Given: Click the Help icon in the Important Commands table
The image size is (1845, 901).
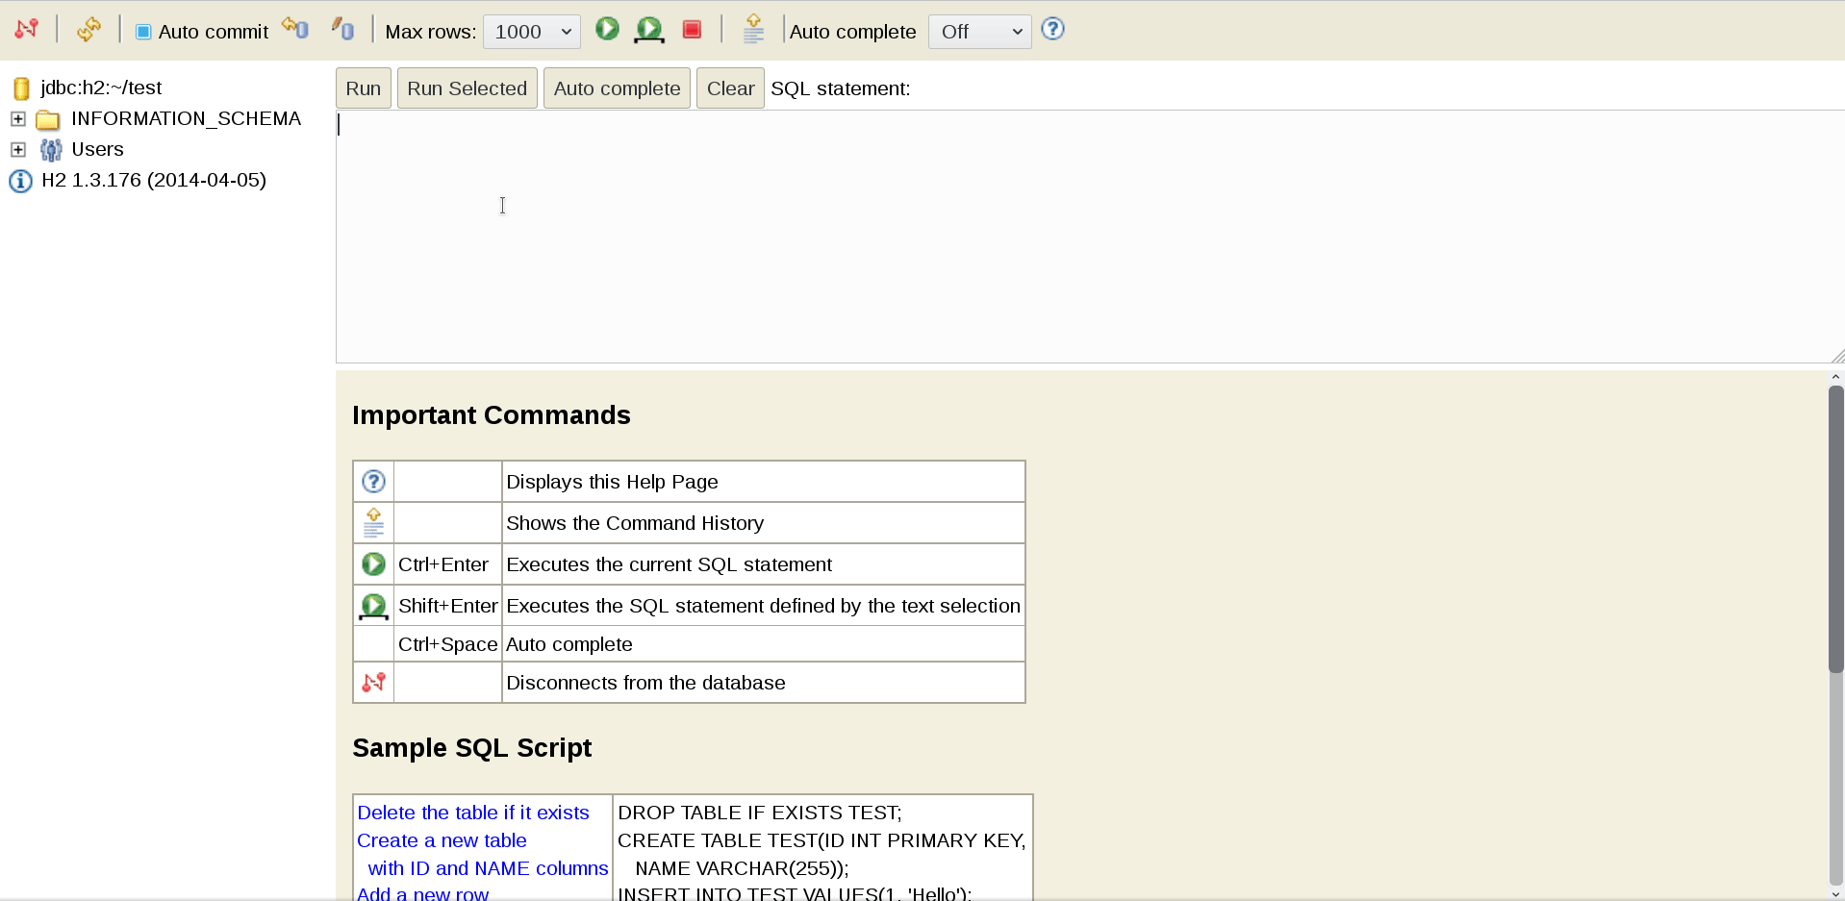Looking at the screenshot, I should coord(373,482).
